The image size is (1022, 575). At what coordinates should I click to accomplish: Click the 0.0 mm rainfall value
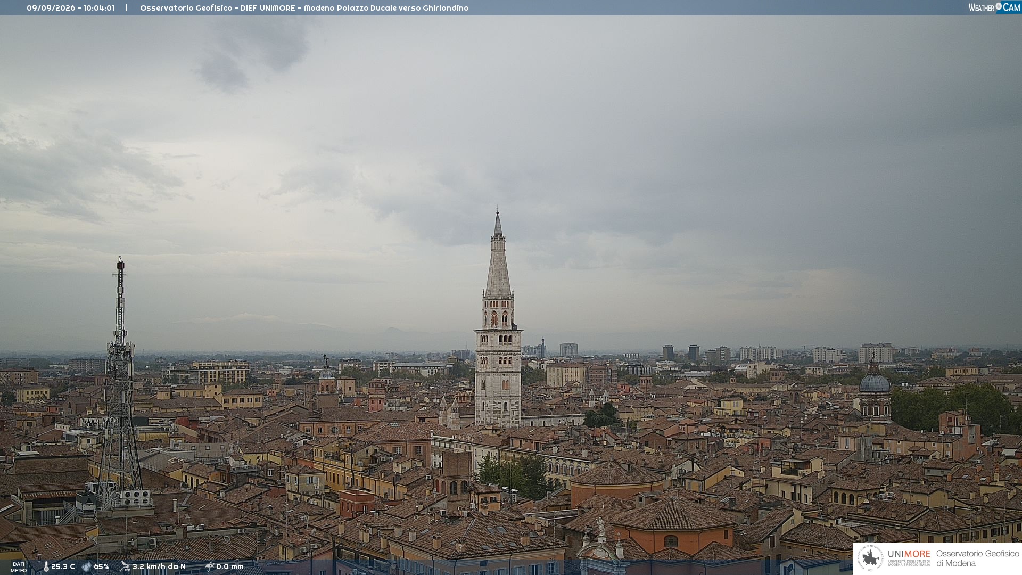pyautogui.click(x=230, y=567)
